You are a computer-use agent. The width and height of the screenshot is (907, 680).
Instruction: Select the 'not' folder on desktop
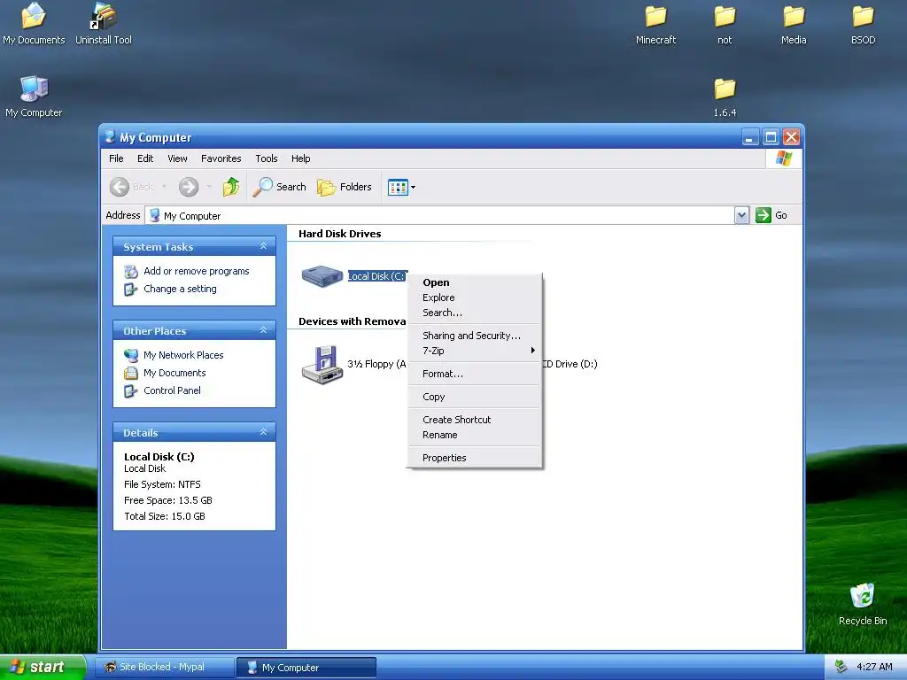pos(725,24)
